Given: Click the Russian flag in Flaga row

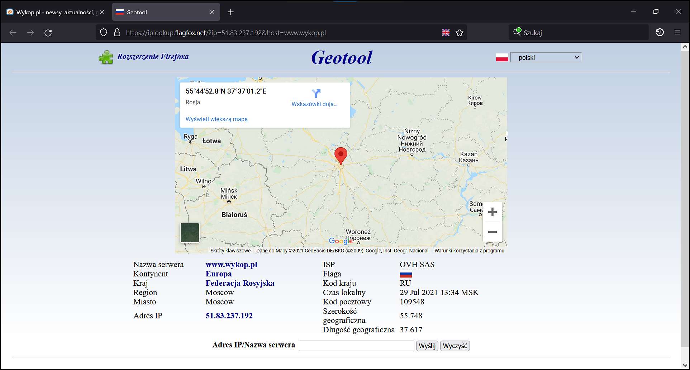Looking at the screenshot, I should point(406,274).
